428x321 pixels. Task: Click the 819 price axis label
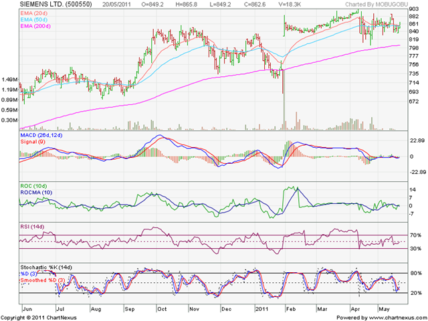[x=414, y=40]
